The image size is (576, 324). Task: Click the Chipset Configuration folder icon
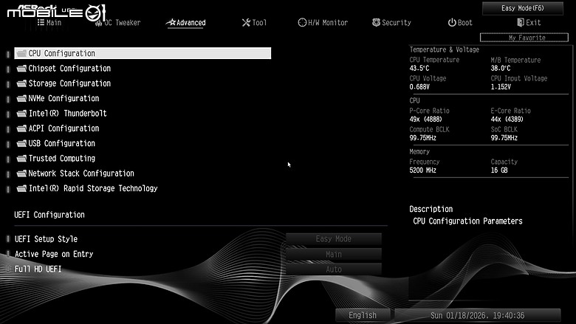point(21,68)
